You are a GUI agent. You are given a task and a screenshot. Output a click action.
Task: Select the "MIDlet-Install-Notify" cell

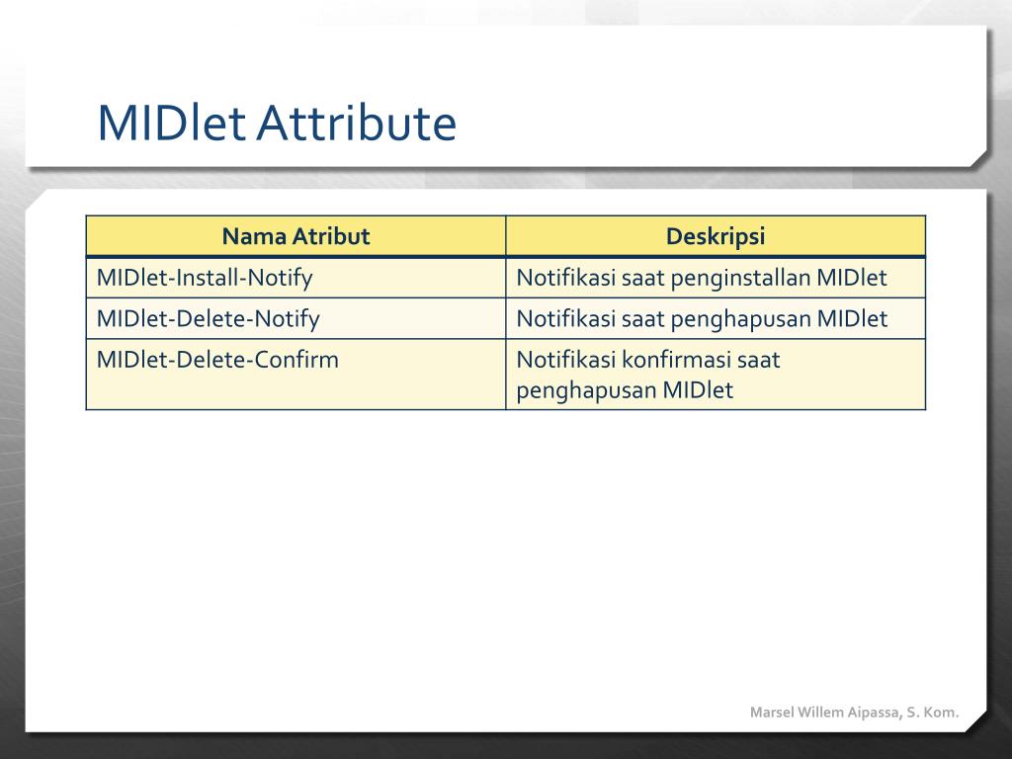[295, 278]
